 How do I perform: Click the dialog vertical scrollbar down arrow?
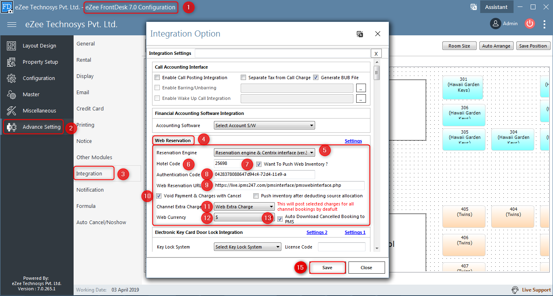tap(377, 248)
